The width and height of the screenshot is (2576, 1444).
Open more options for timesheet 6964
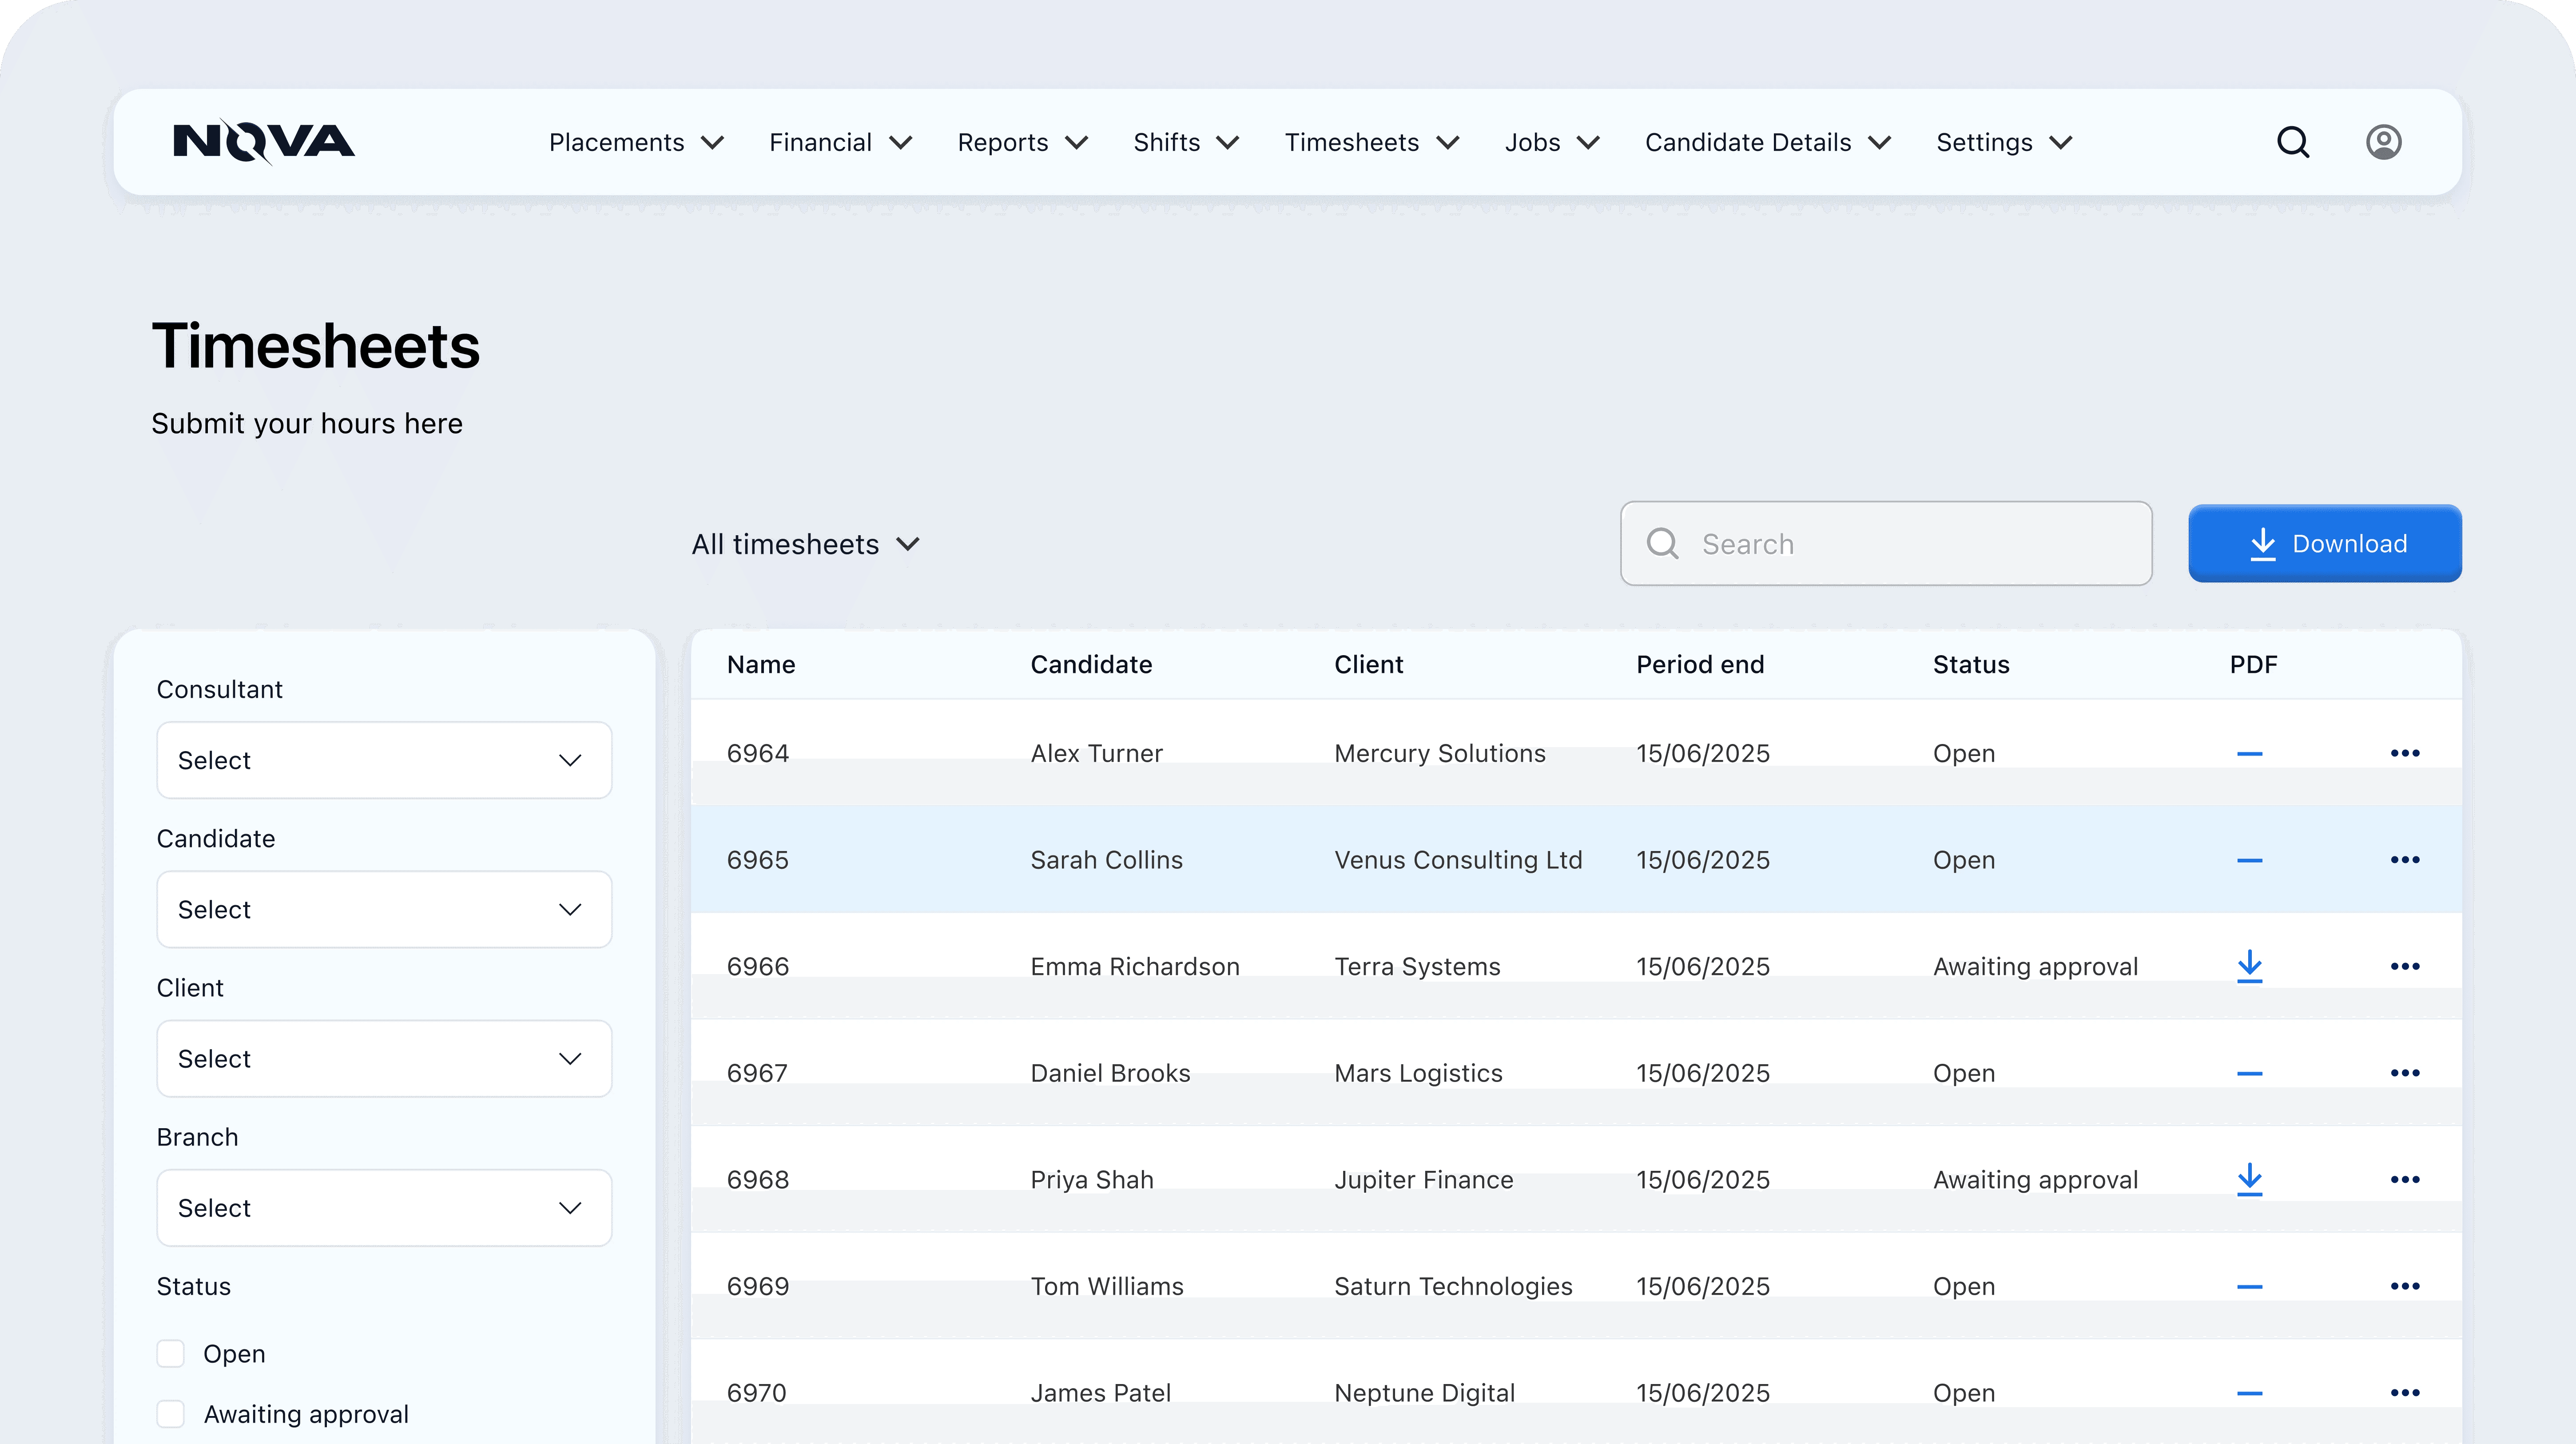(2404, 753)
